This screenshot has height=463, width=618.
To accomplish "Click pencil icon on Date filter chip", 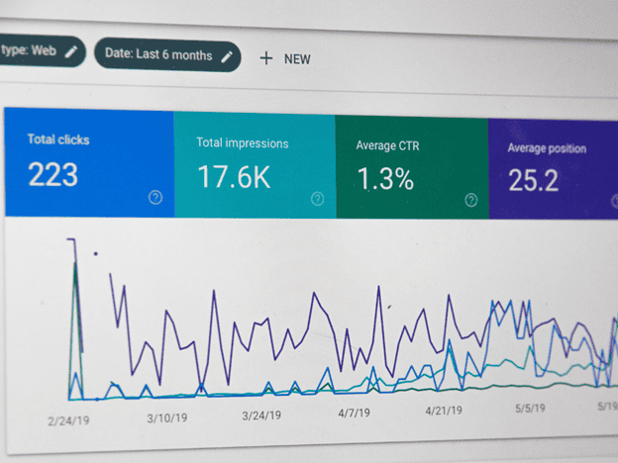I will click(227, 56).
